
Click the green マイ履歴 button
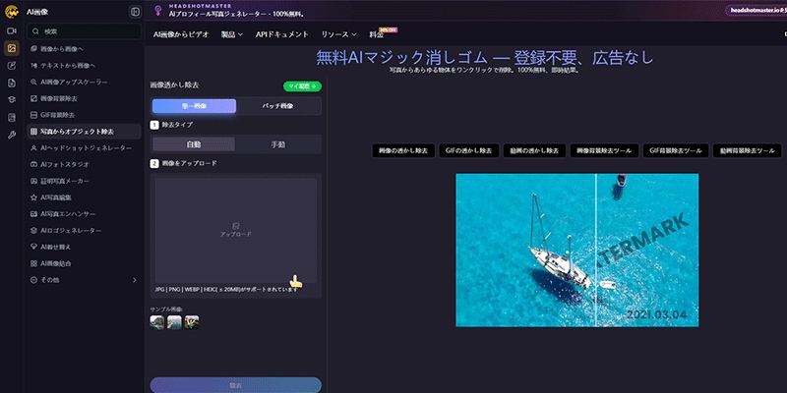pyautogui.click(x=302, y=86)
